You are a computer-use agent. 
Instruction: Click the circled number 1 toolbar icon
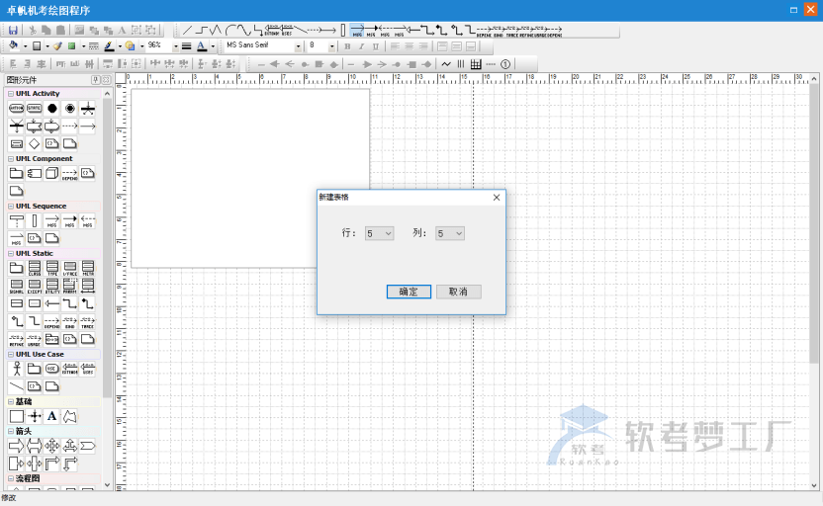[505, 63]
